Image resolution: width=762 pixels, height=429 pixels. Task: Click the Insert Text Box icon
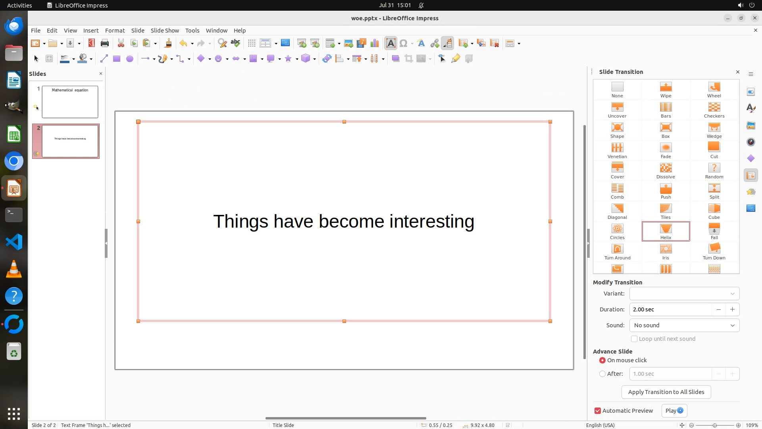tap(391, 43)
